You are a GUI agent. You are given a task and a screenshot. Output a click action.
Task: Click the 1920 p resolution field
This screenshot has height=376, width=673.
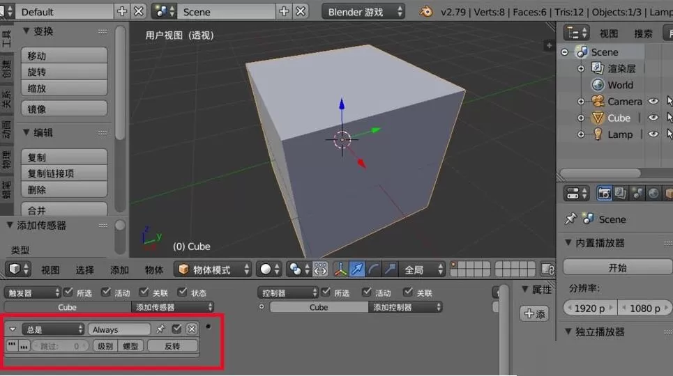tap(590, 308)
